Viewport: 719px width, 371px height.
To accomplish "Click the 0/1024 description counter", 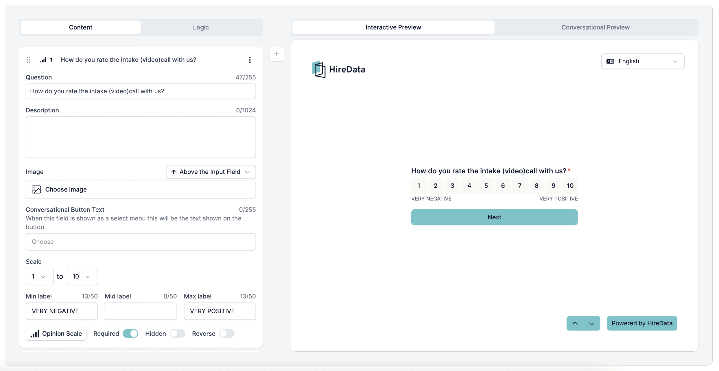I will click(246, 110).
